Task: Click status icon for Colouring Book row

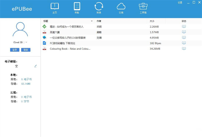Action: point(184,49)
